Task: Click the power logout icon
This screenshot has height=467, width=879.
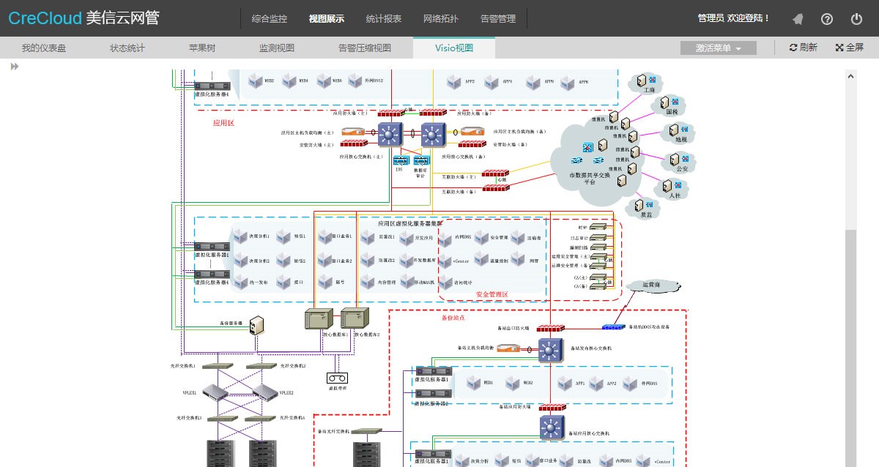Action: [x=856, y=19]
